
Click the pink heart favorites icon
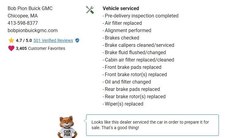11,48
